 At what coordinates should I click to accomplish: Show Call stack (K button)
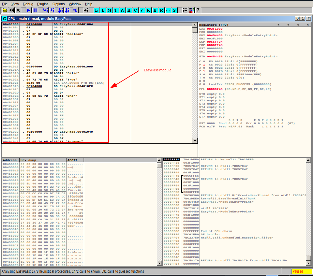(x=148, y=10)
